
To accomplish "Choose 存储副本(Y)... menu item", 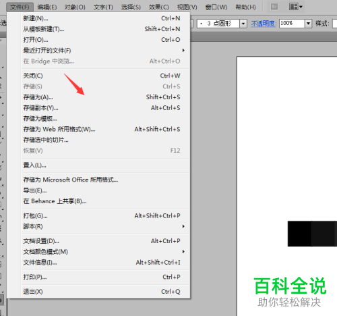I will 105,108.
